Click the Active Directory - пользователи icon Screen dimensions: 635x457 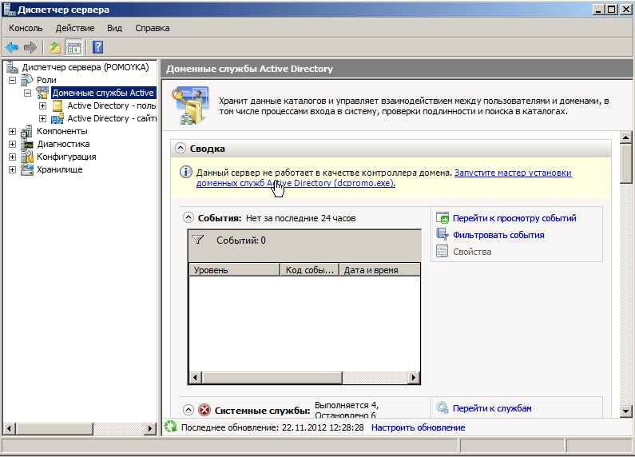pyautogui.click(x=58, y=105)
